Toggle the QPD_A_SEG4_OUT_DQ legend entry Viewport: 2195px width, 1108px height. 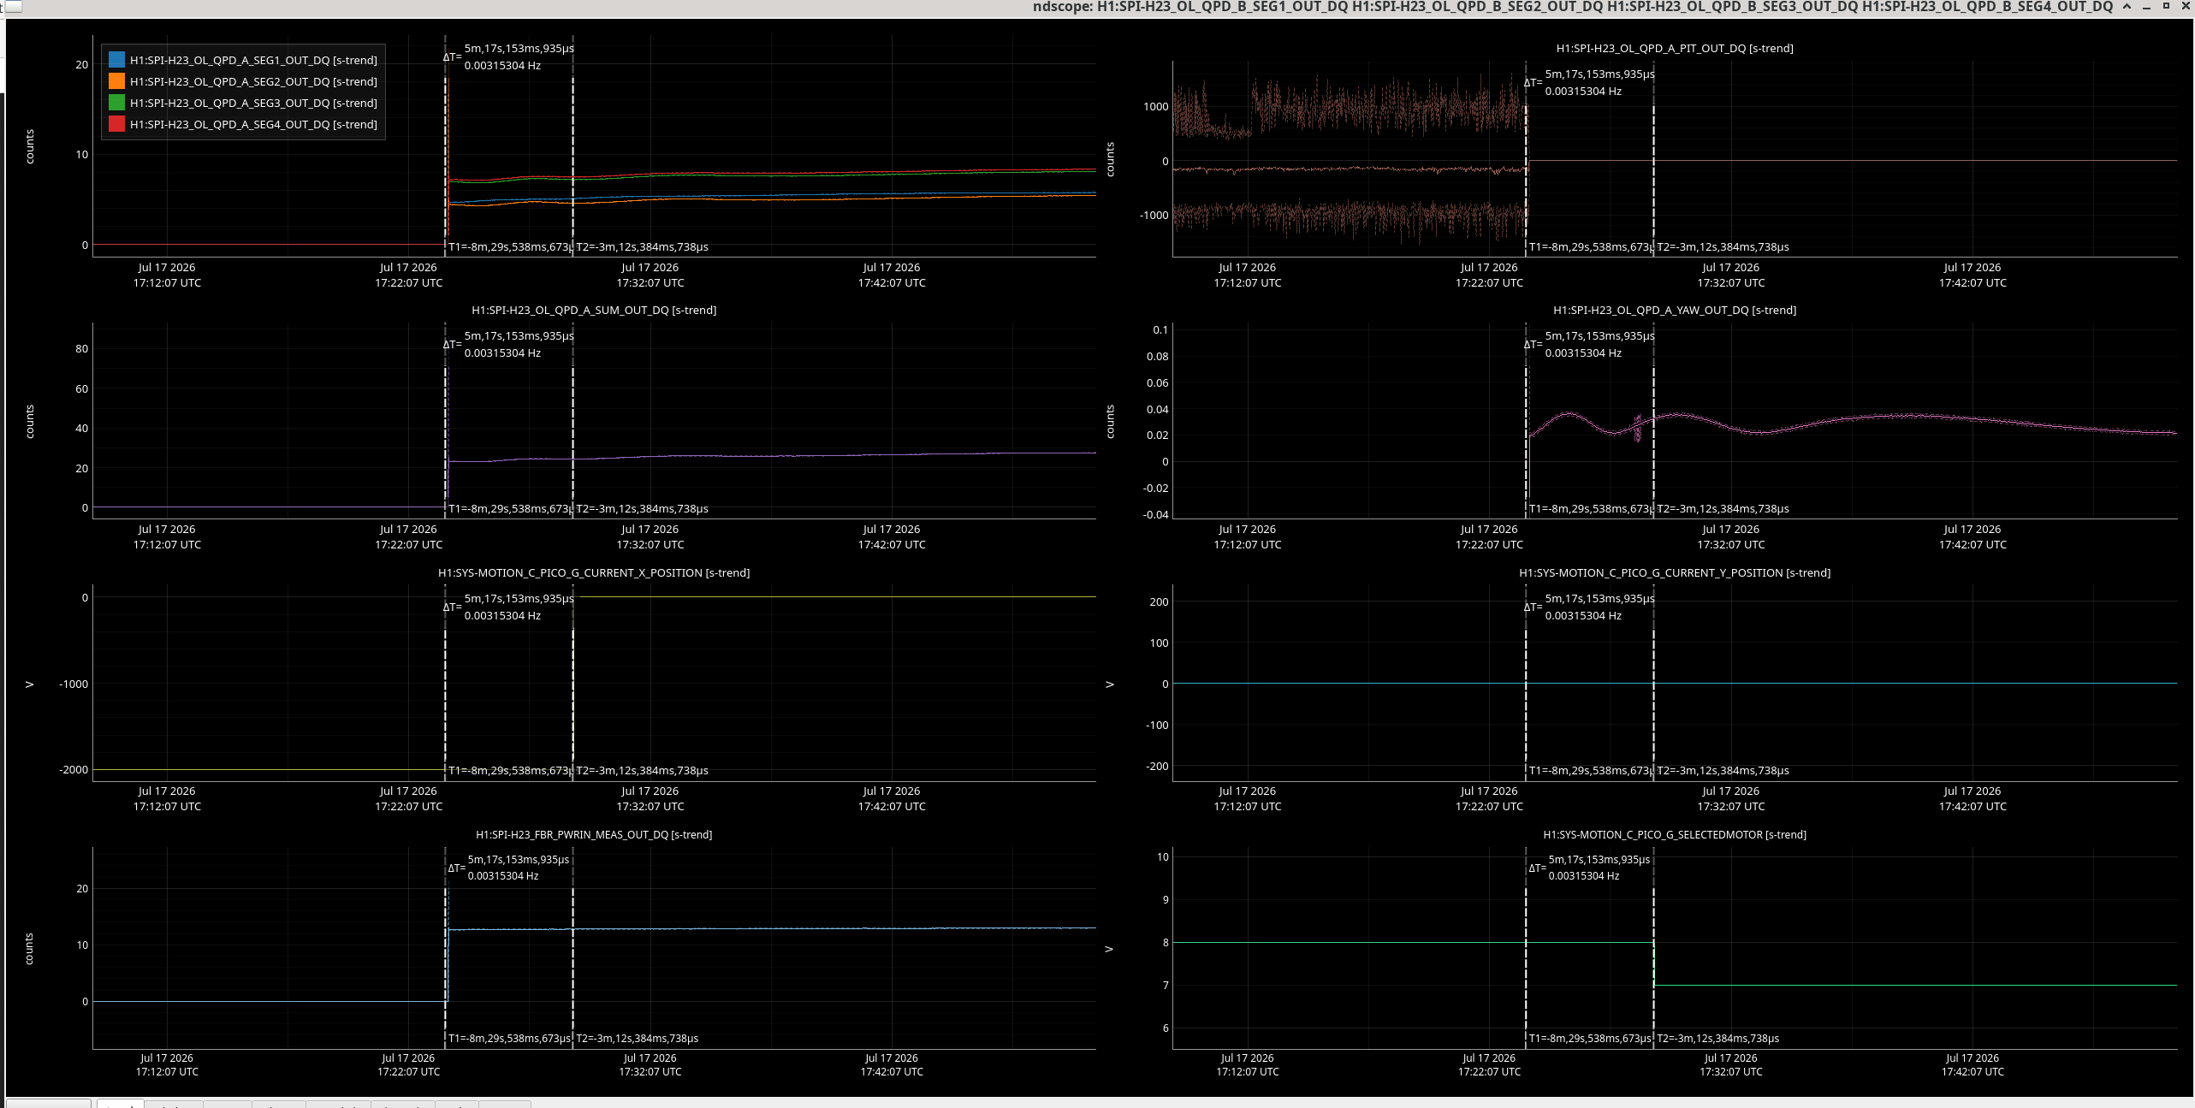coord(253,124)
